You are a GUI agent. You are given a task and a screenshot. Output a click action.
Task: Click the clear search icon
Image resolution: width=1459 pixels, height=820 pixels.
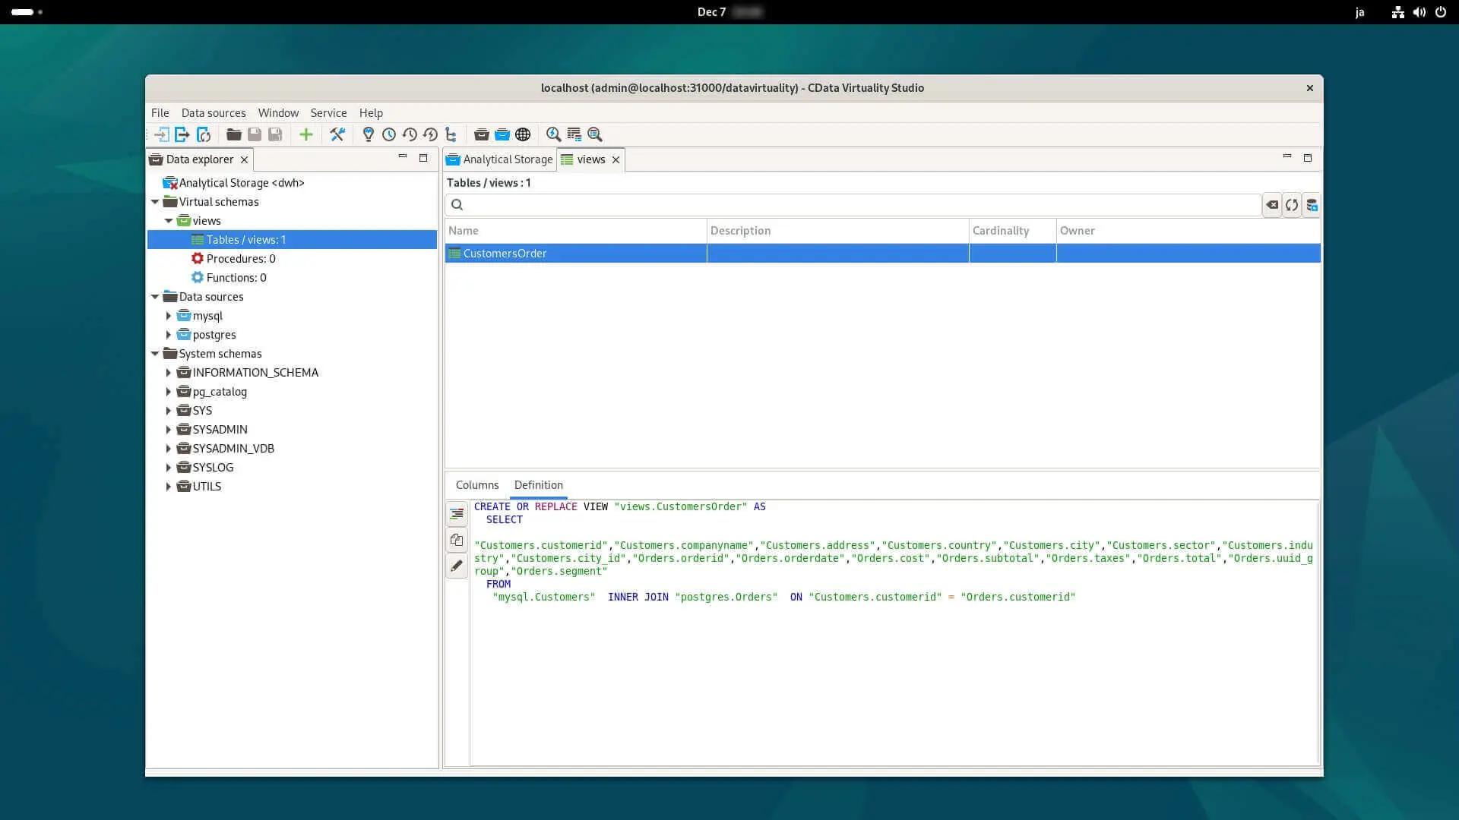tap(1271, 205)
